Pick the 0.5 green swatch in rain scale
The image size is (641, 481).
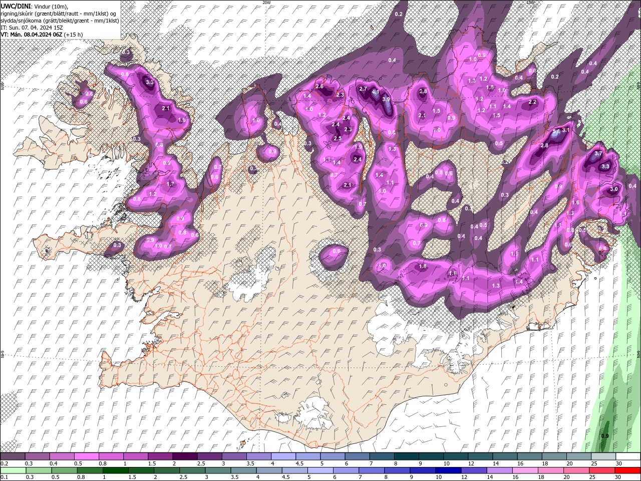65,470
